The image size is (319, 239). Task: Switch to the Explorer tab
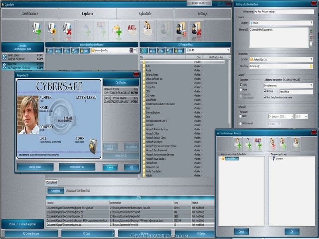(87, 14)
